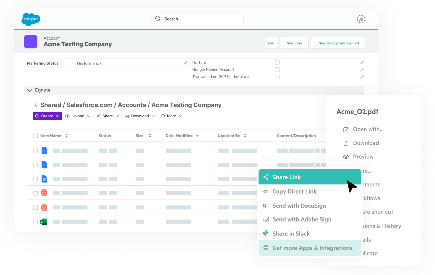Check the Google Named Account box

tap(277, 69)
